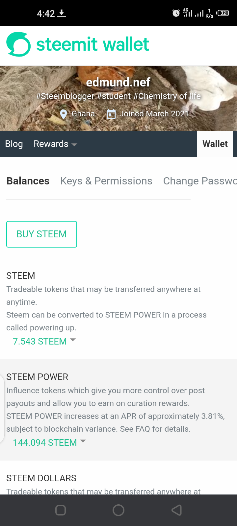The height and width of the screenshot is (526, 237).
Task: Tap the Android home circle icon
Action: (118, 510)
